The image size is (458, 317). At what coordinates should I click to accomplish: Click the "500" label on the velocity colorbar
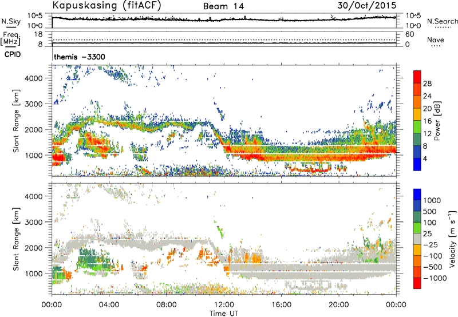tap(431, 212)
